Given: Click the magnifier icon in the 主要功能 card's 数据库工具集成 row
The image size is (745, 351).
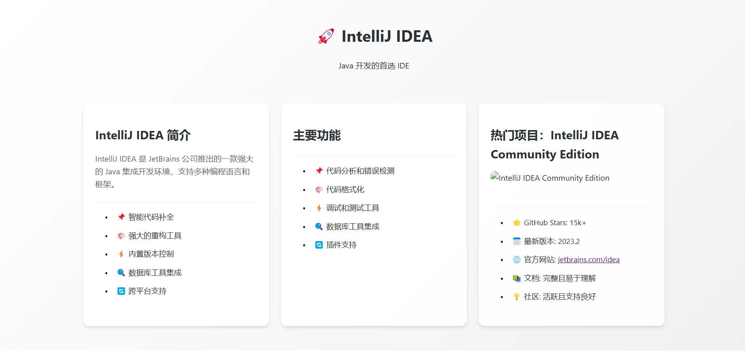Looking at the screenshot, I should pyautogui.click(x=319, y=226).
